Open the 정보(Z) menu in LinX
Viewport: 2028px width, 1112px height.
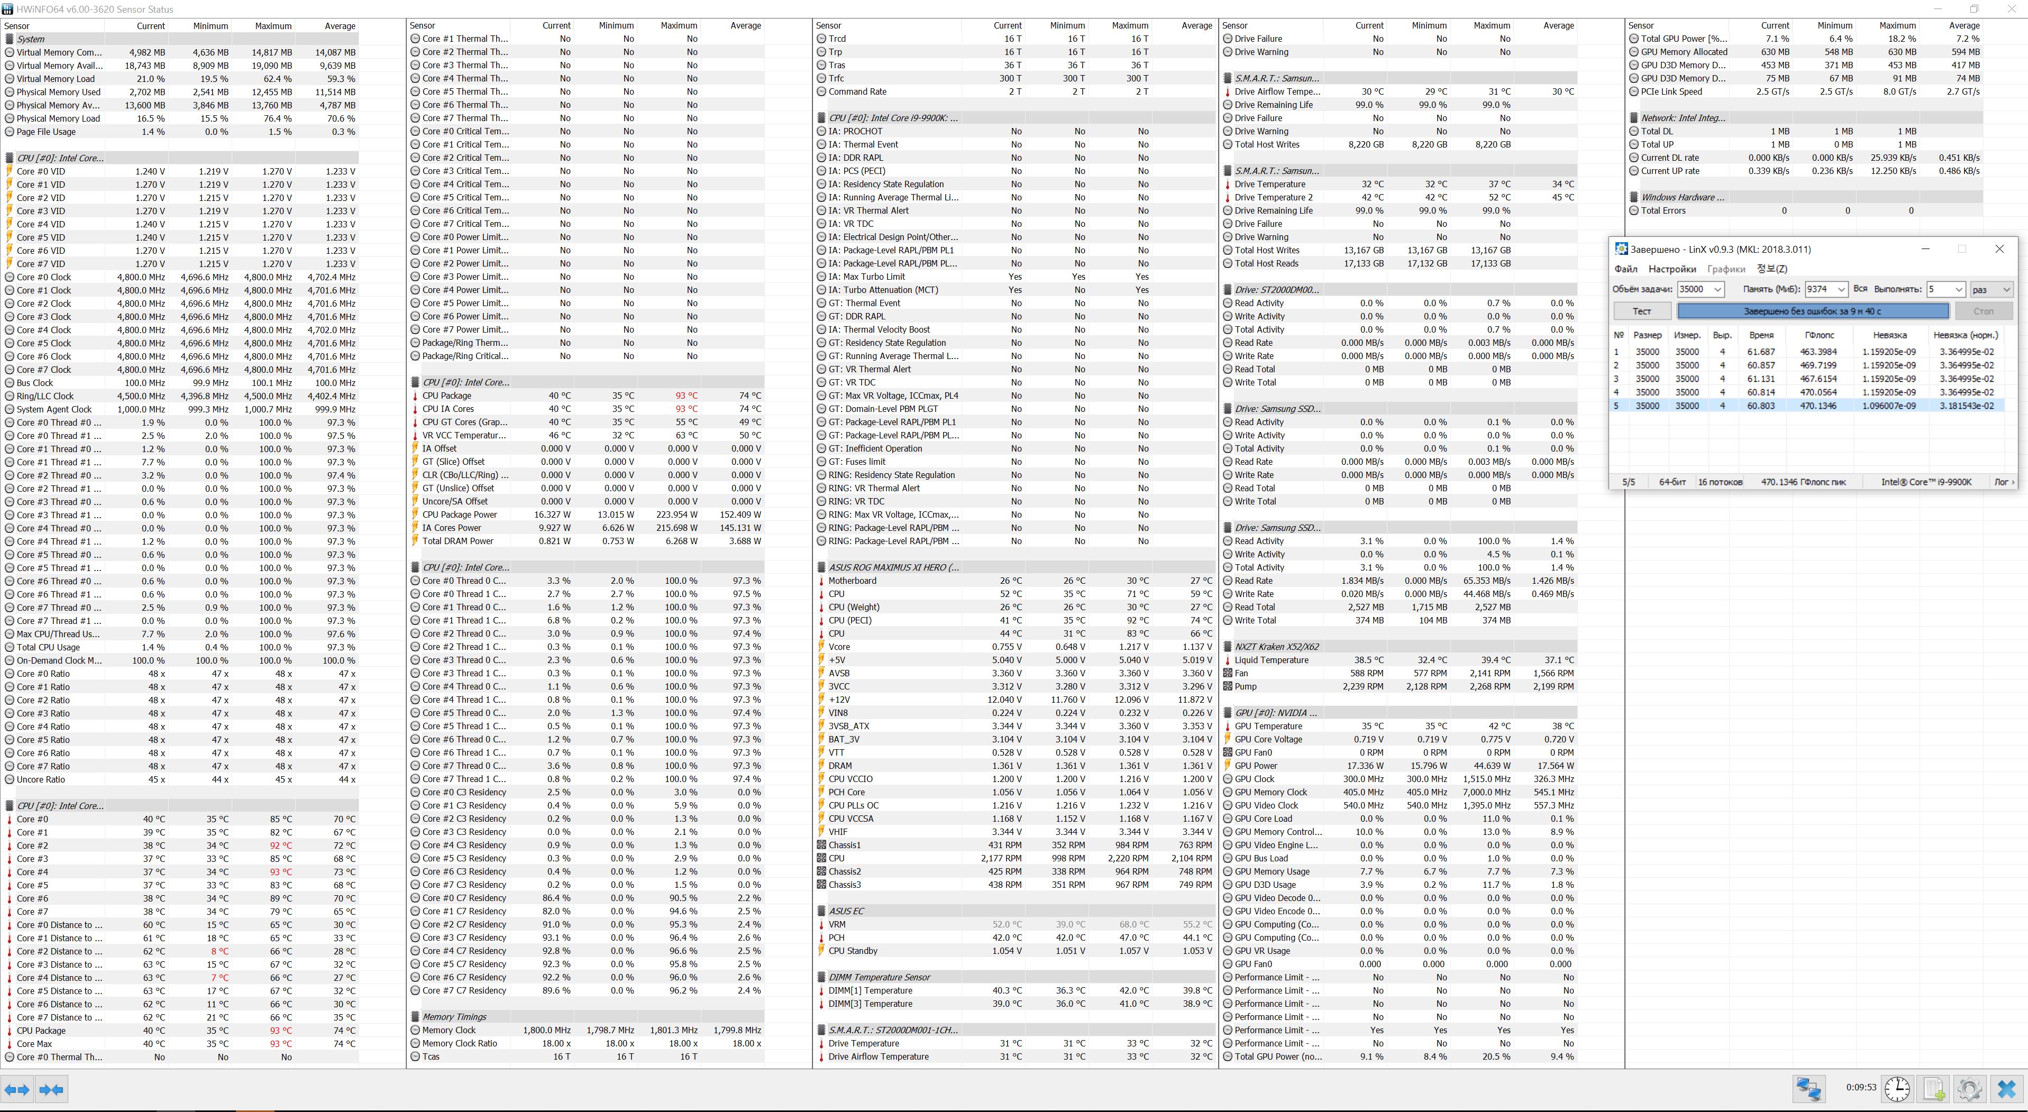pos(1771,269)
